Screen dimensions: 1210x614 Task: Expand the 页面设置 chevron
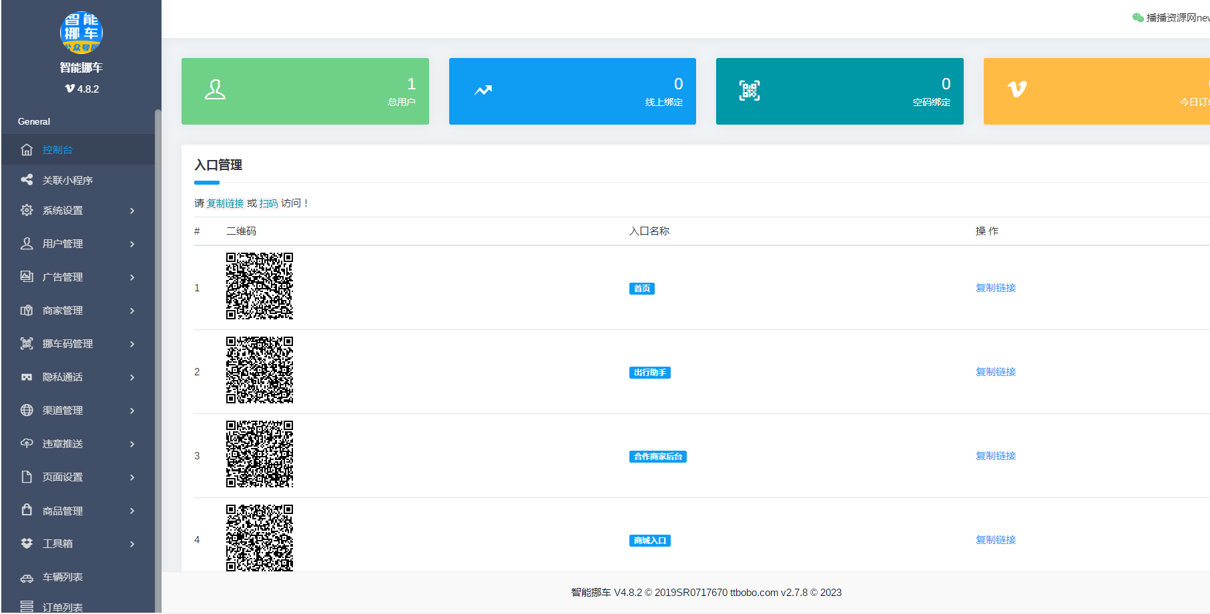tap(132, 477)
